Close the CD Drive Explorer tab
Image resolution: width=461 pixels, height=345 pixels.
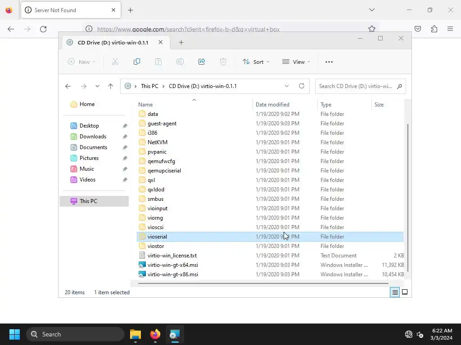(x=161, y=42)
